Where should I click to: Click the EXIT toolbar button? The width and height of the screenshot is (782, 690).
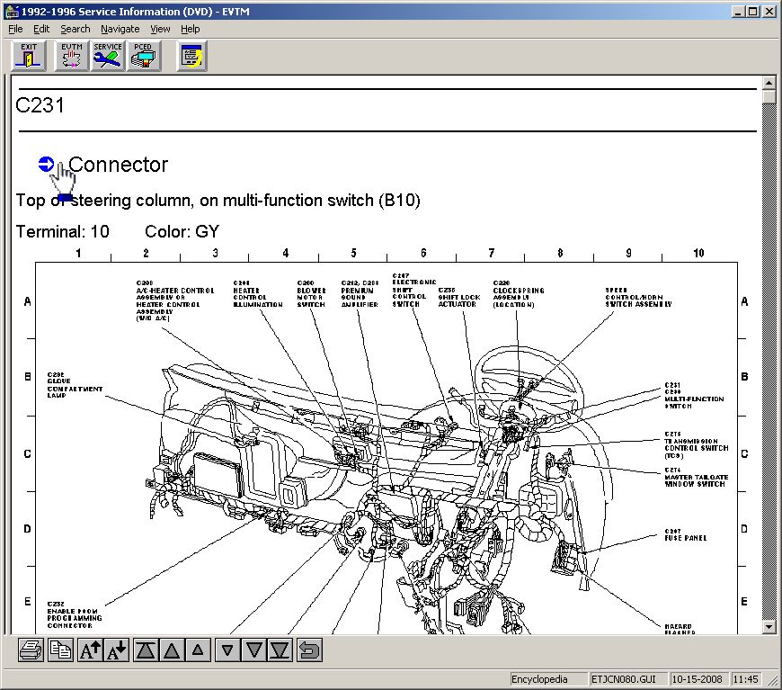[x=29, y=56]
